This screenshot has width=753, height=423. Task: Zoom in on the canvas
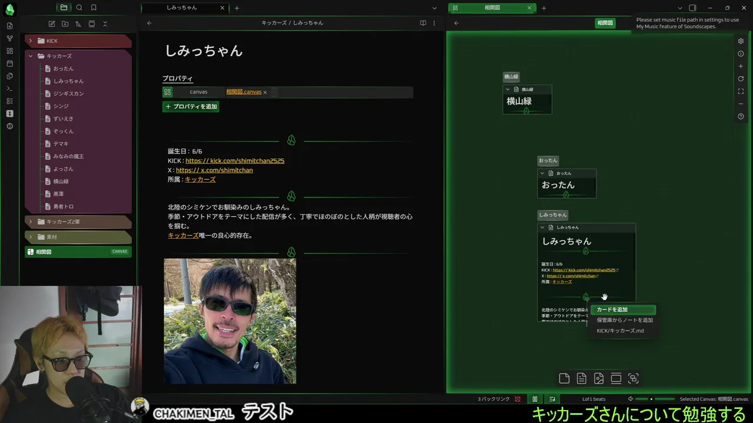tap(741, 66)
